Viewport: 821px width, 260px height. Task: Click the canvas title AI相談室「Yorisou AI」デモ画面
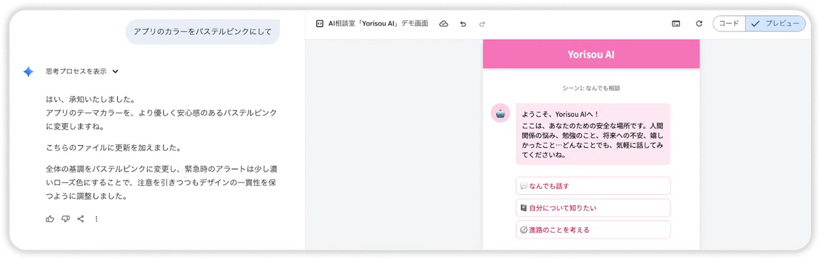(378, 23)
